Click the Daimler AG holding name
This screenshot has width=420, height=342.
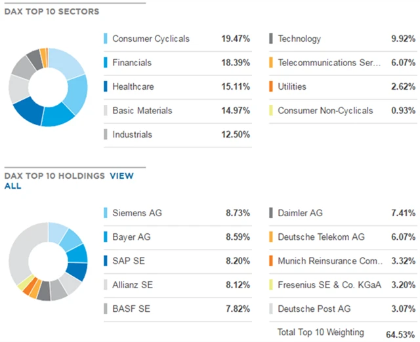click(300, 213)
